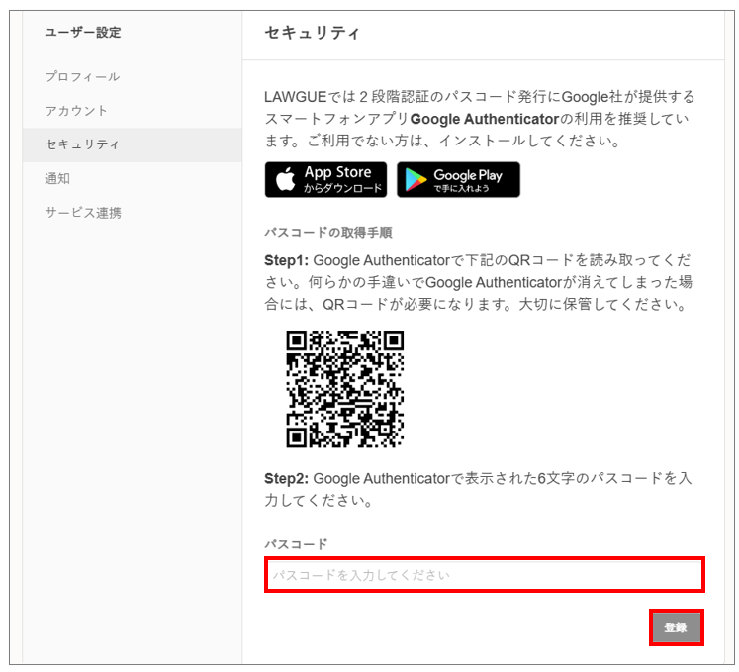Viewport: 739px width, 672px height.
Task: Click the Step1 instruction text
Action: click(478, 282)
